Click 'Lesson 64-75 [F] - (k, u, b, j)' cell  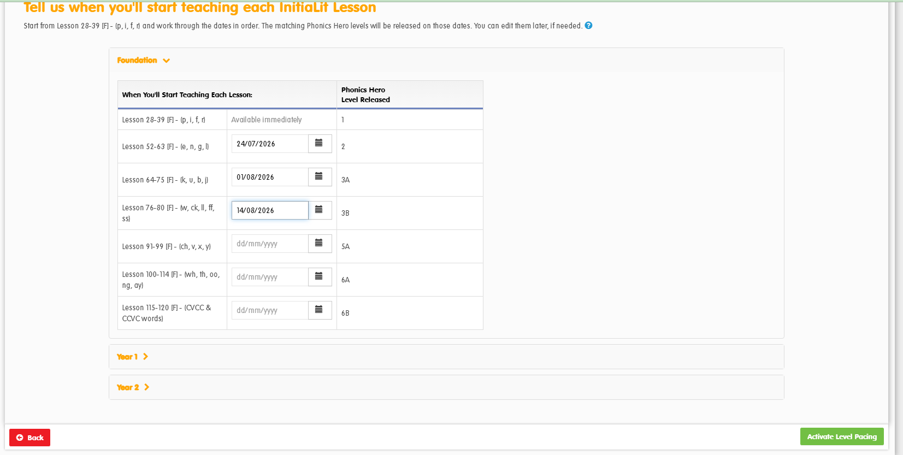click(172, 180)
